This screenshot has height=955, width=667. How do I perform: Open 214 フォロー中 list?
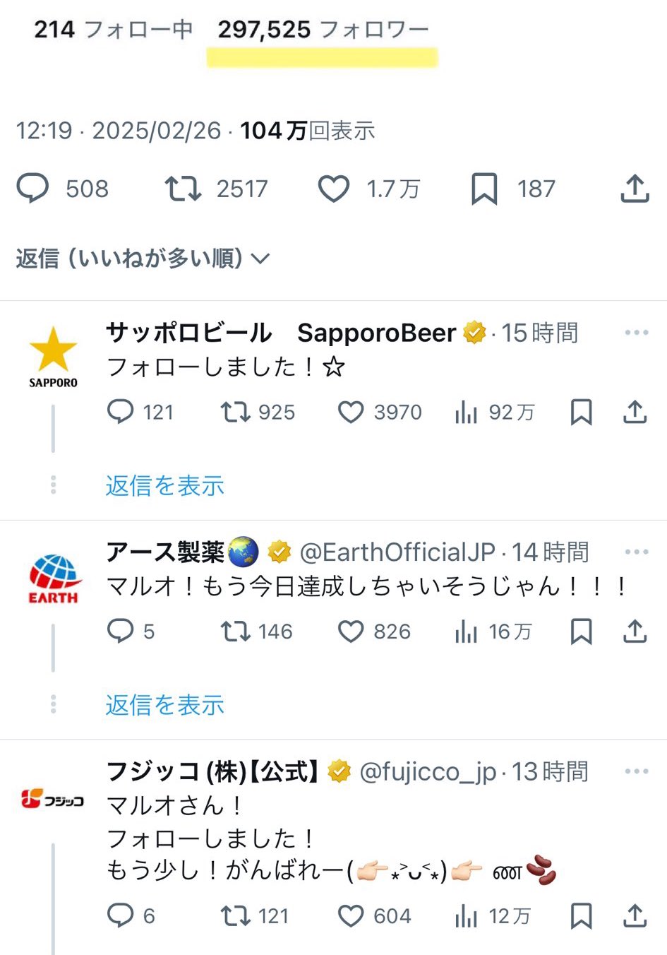coord(113,30)
